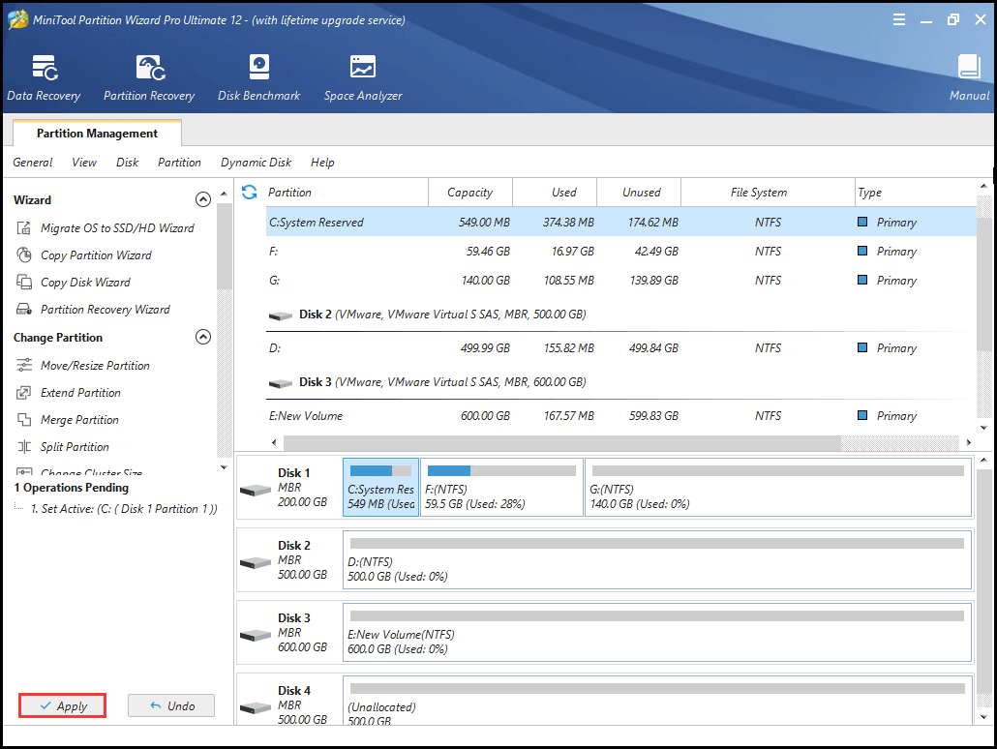Open the Data Recovery tool
This screenshot has height=749, width=997.
point(44,76)
